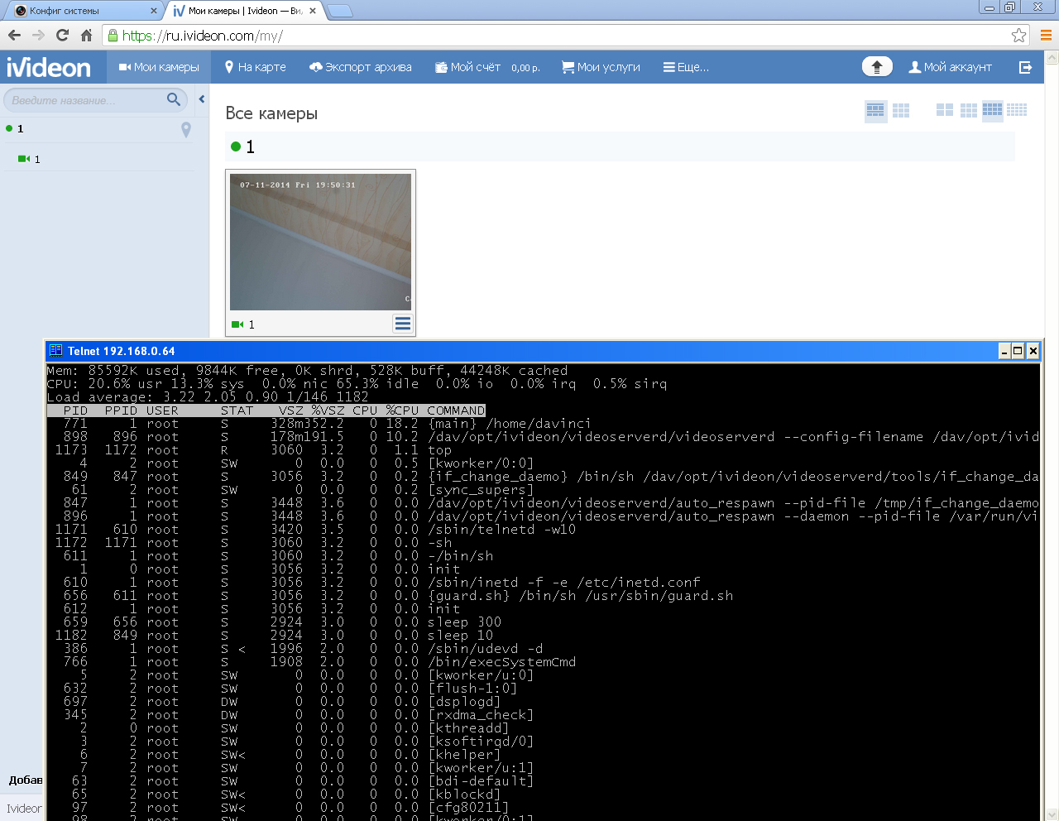
Task: Switch to ungrouped grid layout view
Action: tap(901, 110)
